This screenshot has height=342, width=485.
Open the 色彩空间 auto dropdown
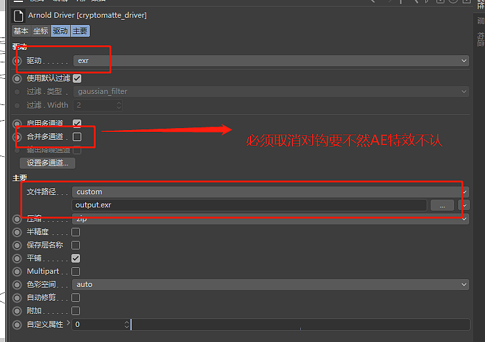point(271,285)
